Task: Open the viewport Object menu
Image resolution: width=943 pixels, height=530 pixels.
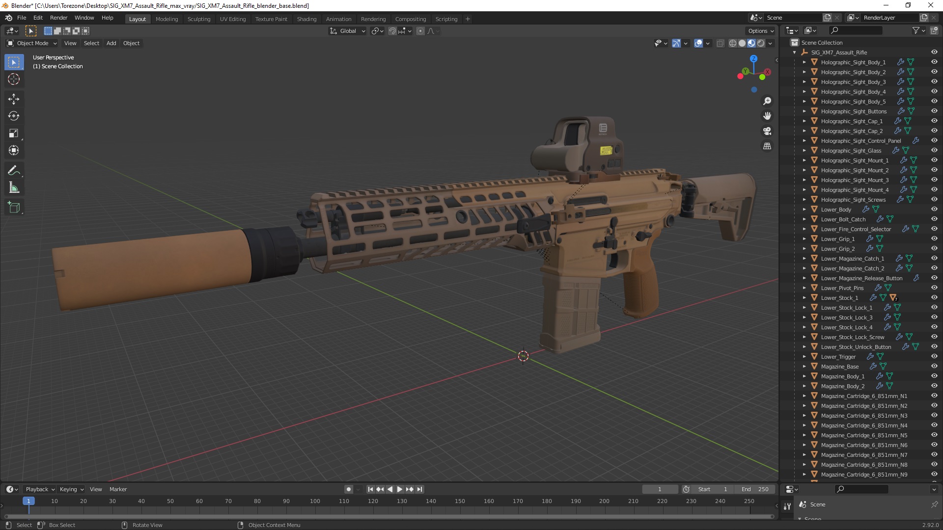Action: pos(131,43)
